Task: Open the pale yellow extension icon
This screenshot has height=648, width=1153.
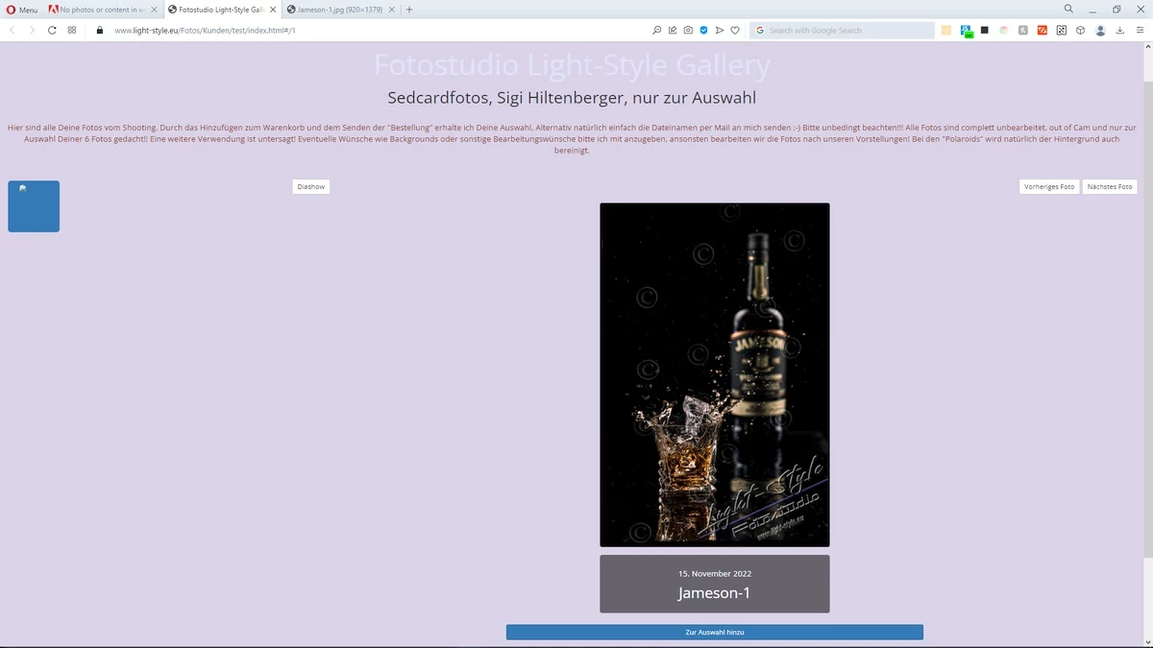Action: [x=946, y=30]
